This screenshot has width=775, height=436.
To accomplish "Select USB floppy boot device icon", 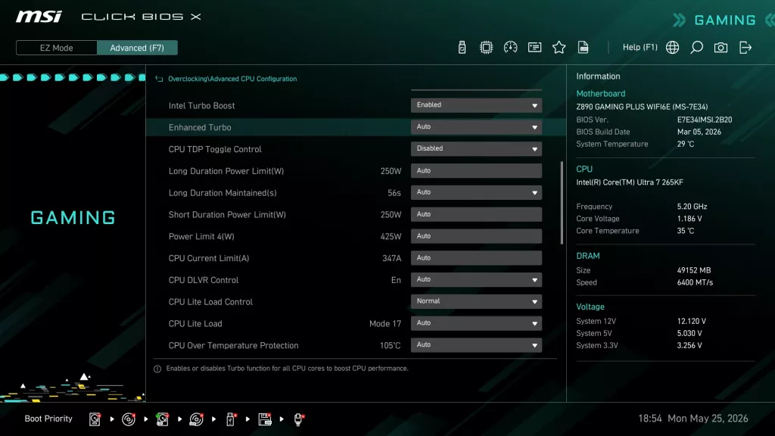I will [x=265, y=419].
